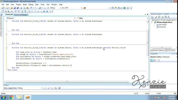Open the Click method name dropdown
The width and height of the screenshot is (178, 100).
(x=148, y=18)
